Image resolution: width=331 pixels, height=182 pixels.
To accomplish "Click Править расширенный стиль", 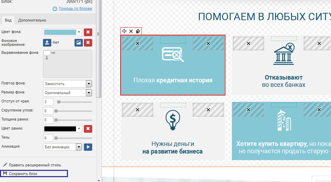I will point(35,165).
